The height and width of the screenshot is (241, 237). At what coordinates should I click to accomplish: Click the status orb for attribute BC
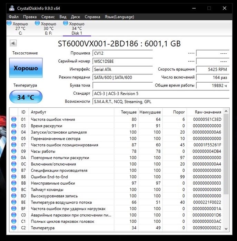(14, 189)
